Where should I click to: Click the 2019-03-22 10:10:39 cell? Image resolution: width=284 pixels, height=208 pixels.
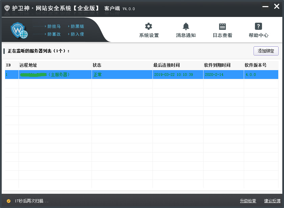point(178,75)
